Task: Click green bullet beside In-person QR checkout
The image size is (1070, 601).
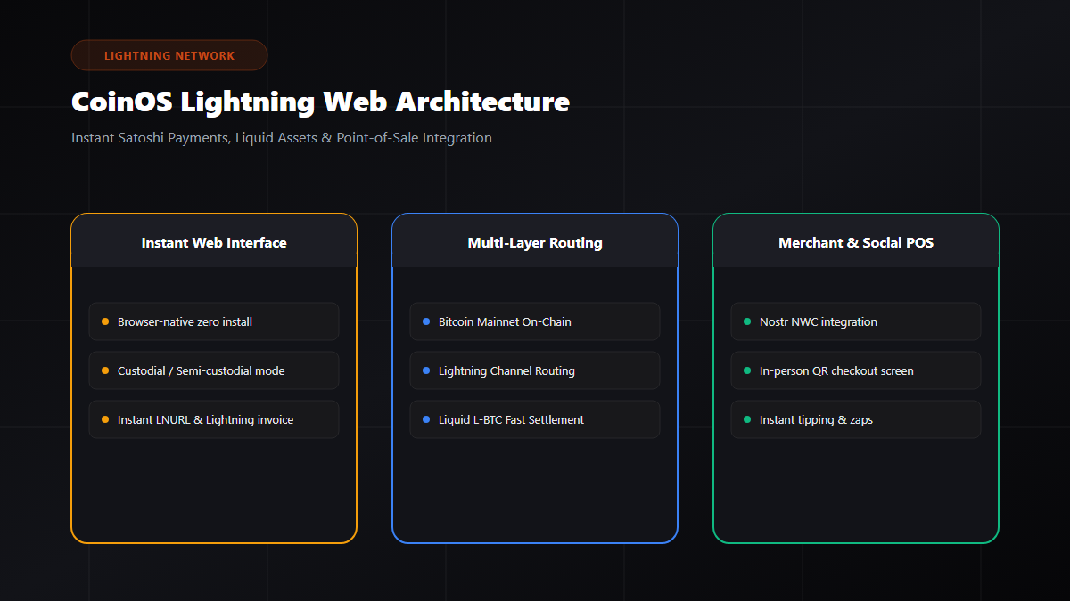Action: point(747,370)
